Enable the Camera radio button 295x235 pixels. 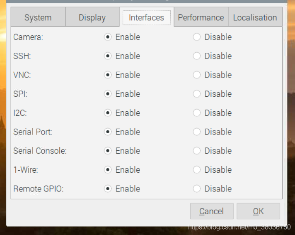[x=108, y=37]
